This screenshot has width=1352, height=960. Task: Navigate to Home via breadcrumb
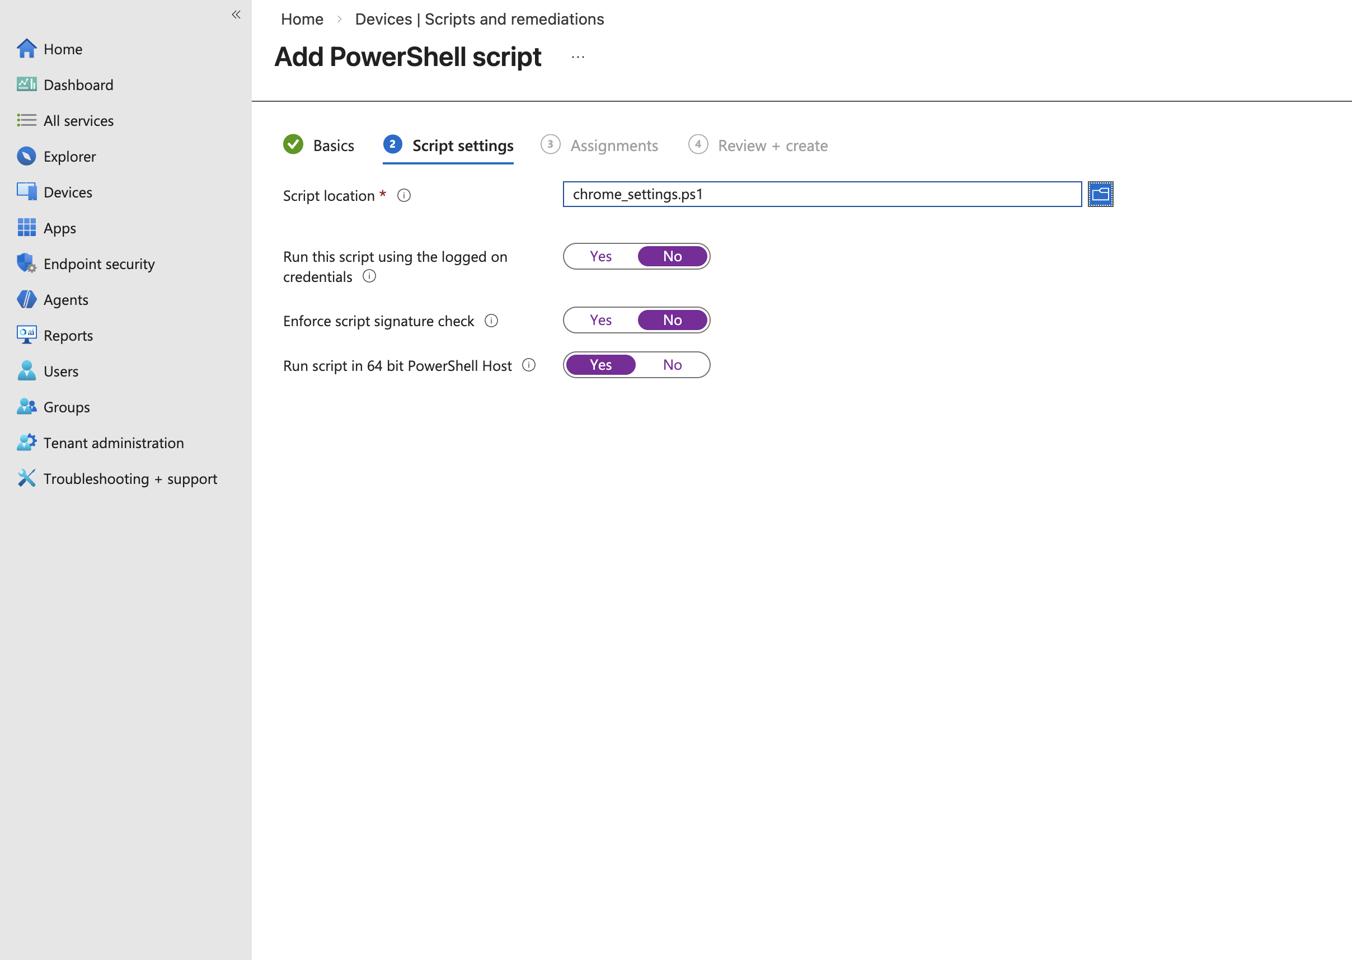[302, 19]
